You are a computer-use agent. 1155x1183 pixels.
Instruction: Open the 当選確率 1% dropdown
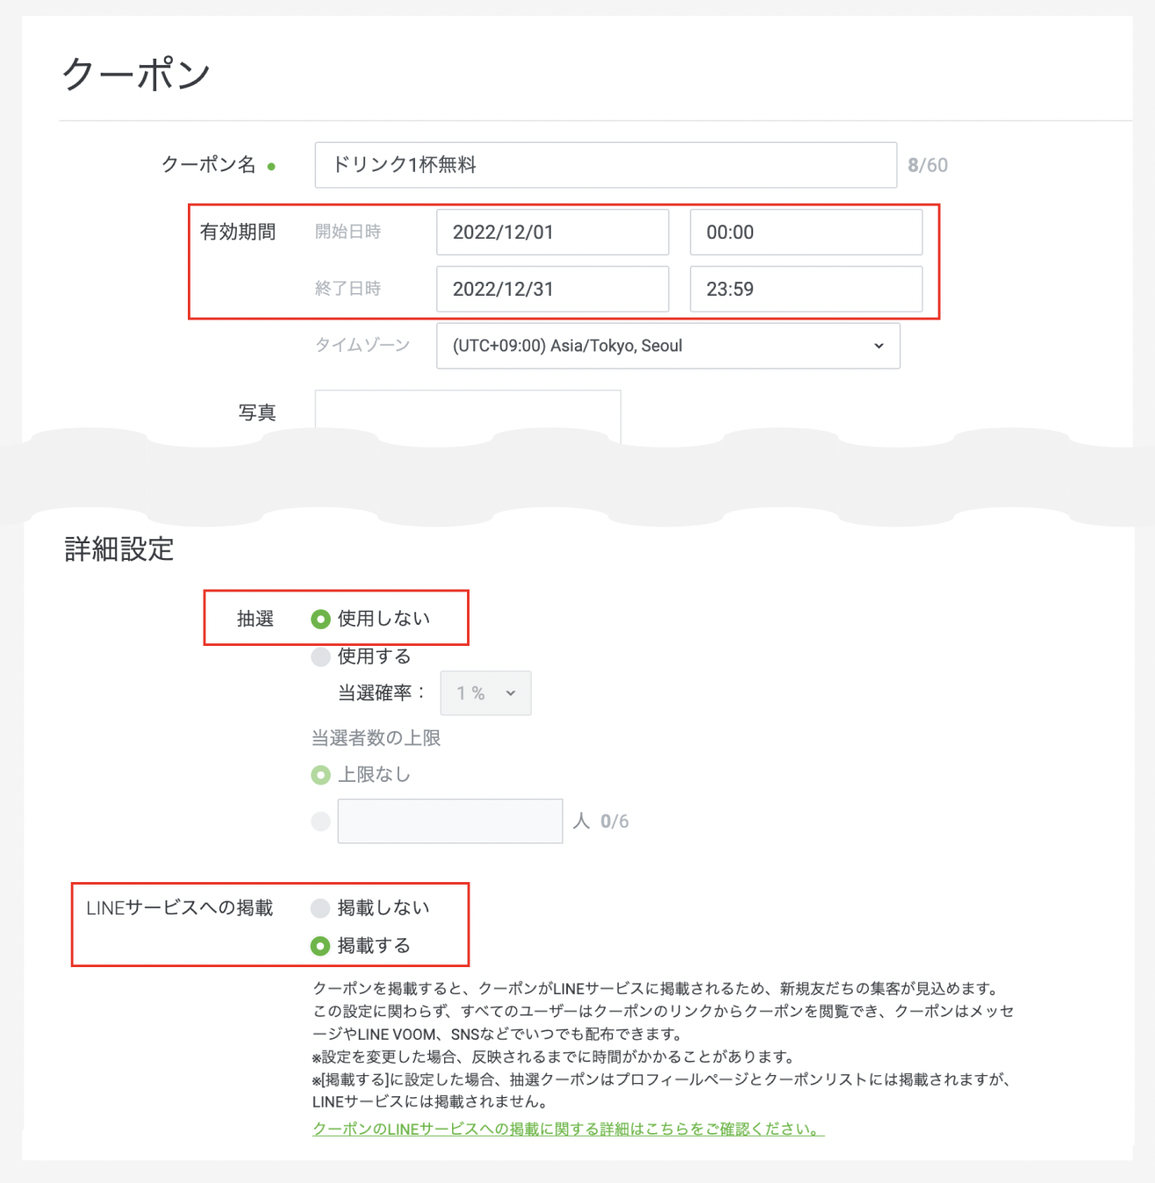(x=485, y=693)
